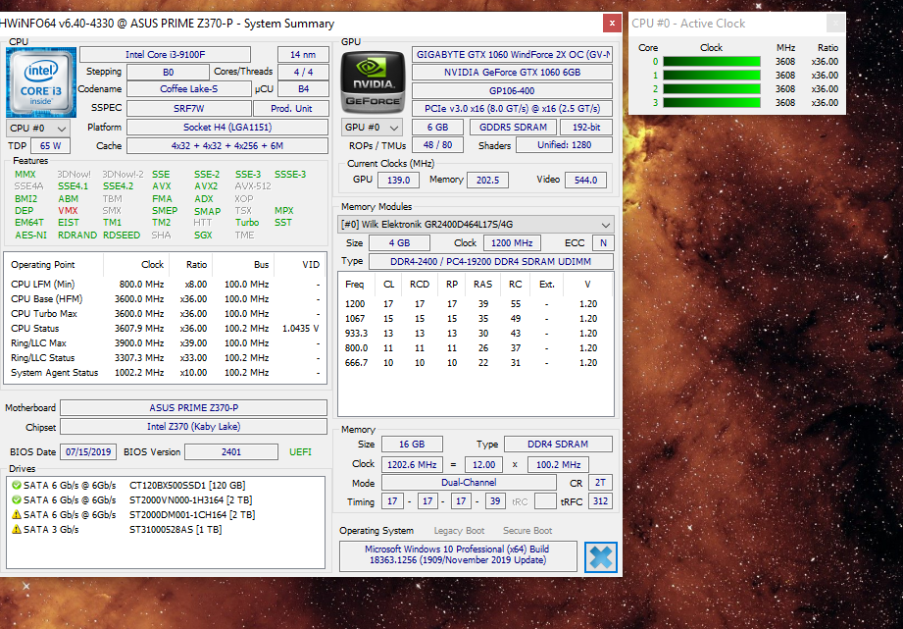Click the GPU clock 139.0 value
903x629 pixels.
click(398, 181)
